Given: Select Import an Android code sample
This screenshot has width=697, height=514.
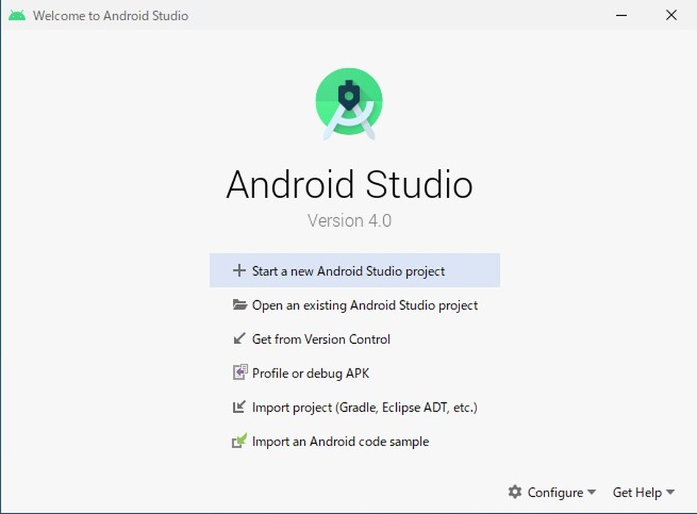Looking at the screenshot, I should (x=340, y=441).
